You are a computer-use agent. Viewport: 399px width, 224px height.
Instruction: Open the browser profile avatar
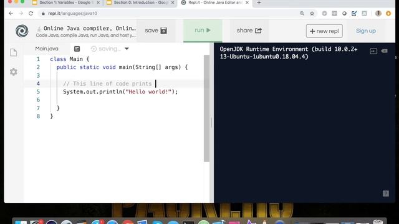coord(378,14)
